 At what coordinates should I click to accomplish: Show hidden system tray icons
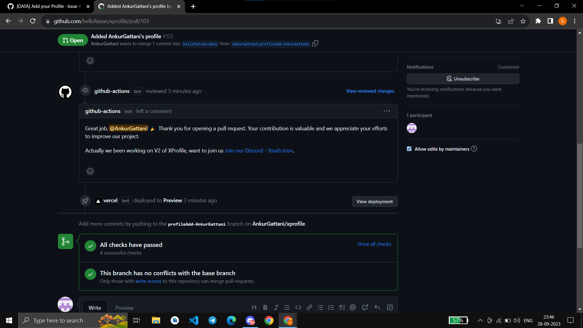tap(480, 320)
